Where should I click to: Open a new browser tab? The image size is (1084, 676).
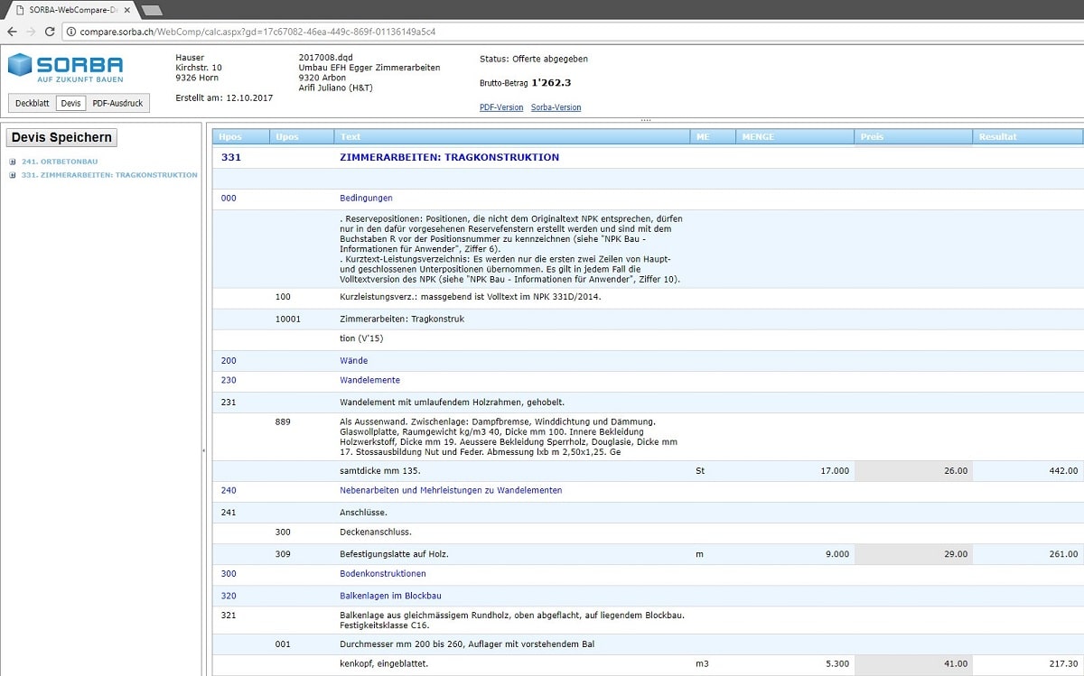(x=151, y=10)
